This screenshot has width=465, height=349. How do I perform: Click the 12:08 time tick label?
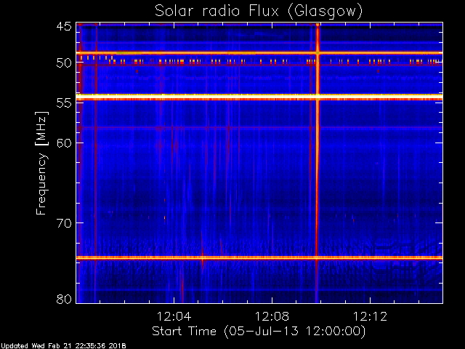[x=272, y=316]
